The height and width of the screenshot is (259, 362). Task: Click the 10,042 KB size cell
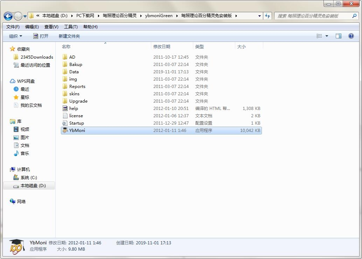(250, 130)
